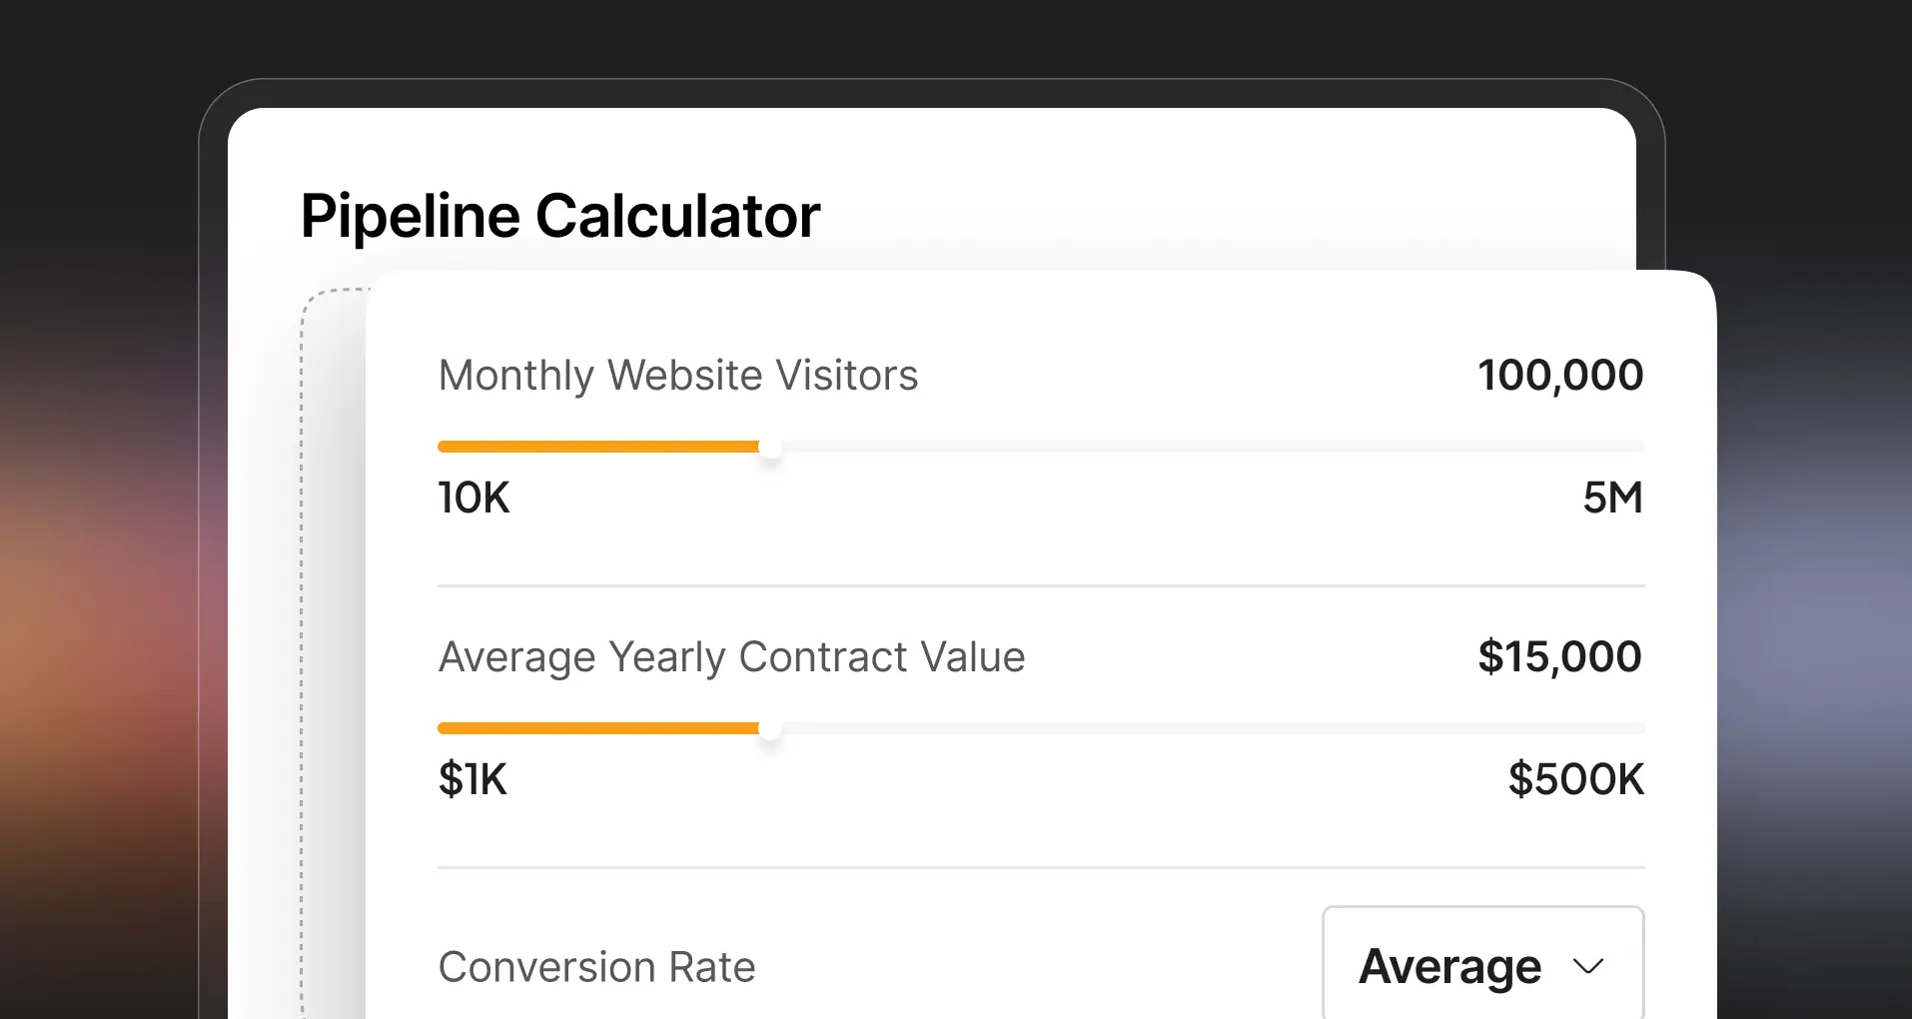Click the orange filled part of the visitors slider

[597, 447]
